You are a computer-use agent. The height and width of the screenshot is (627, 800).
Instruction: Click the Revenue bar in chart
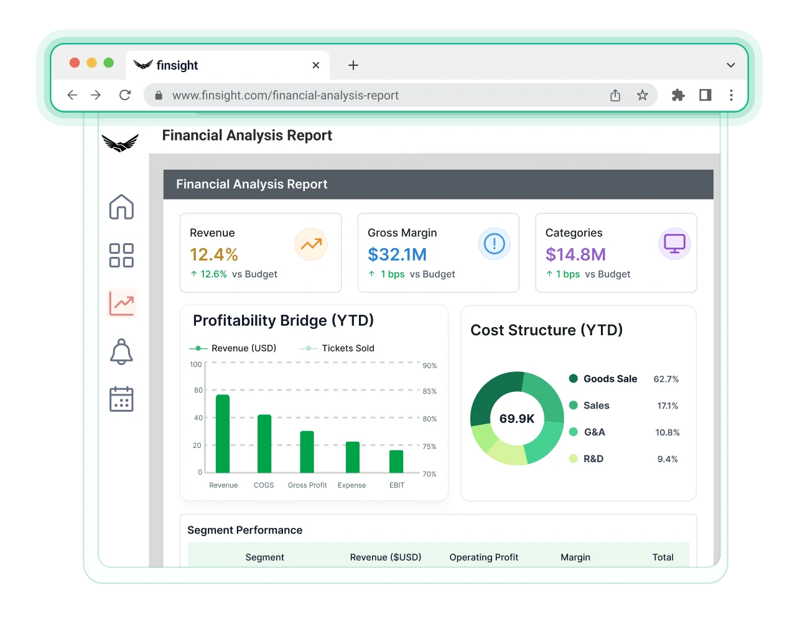click(x=223, y=434)
